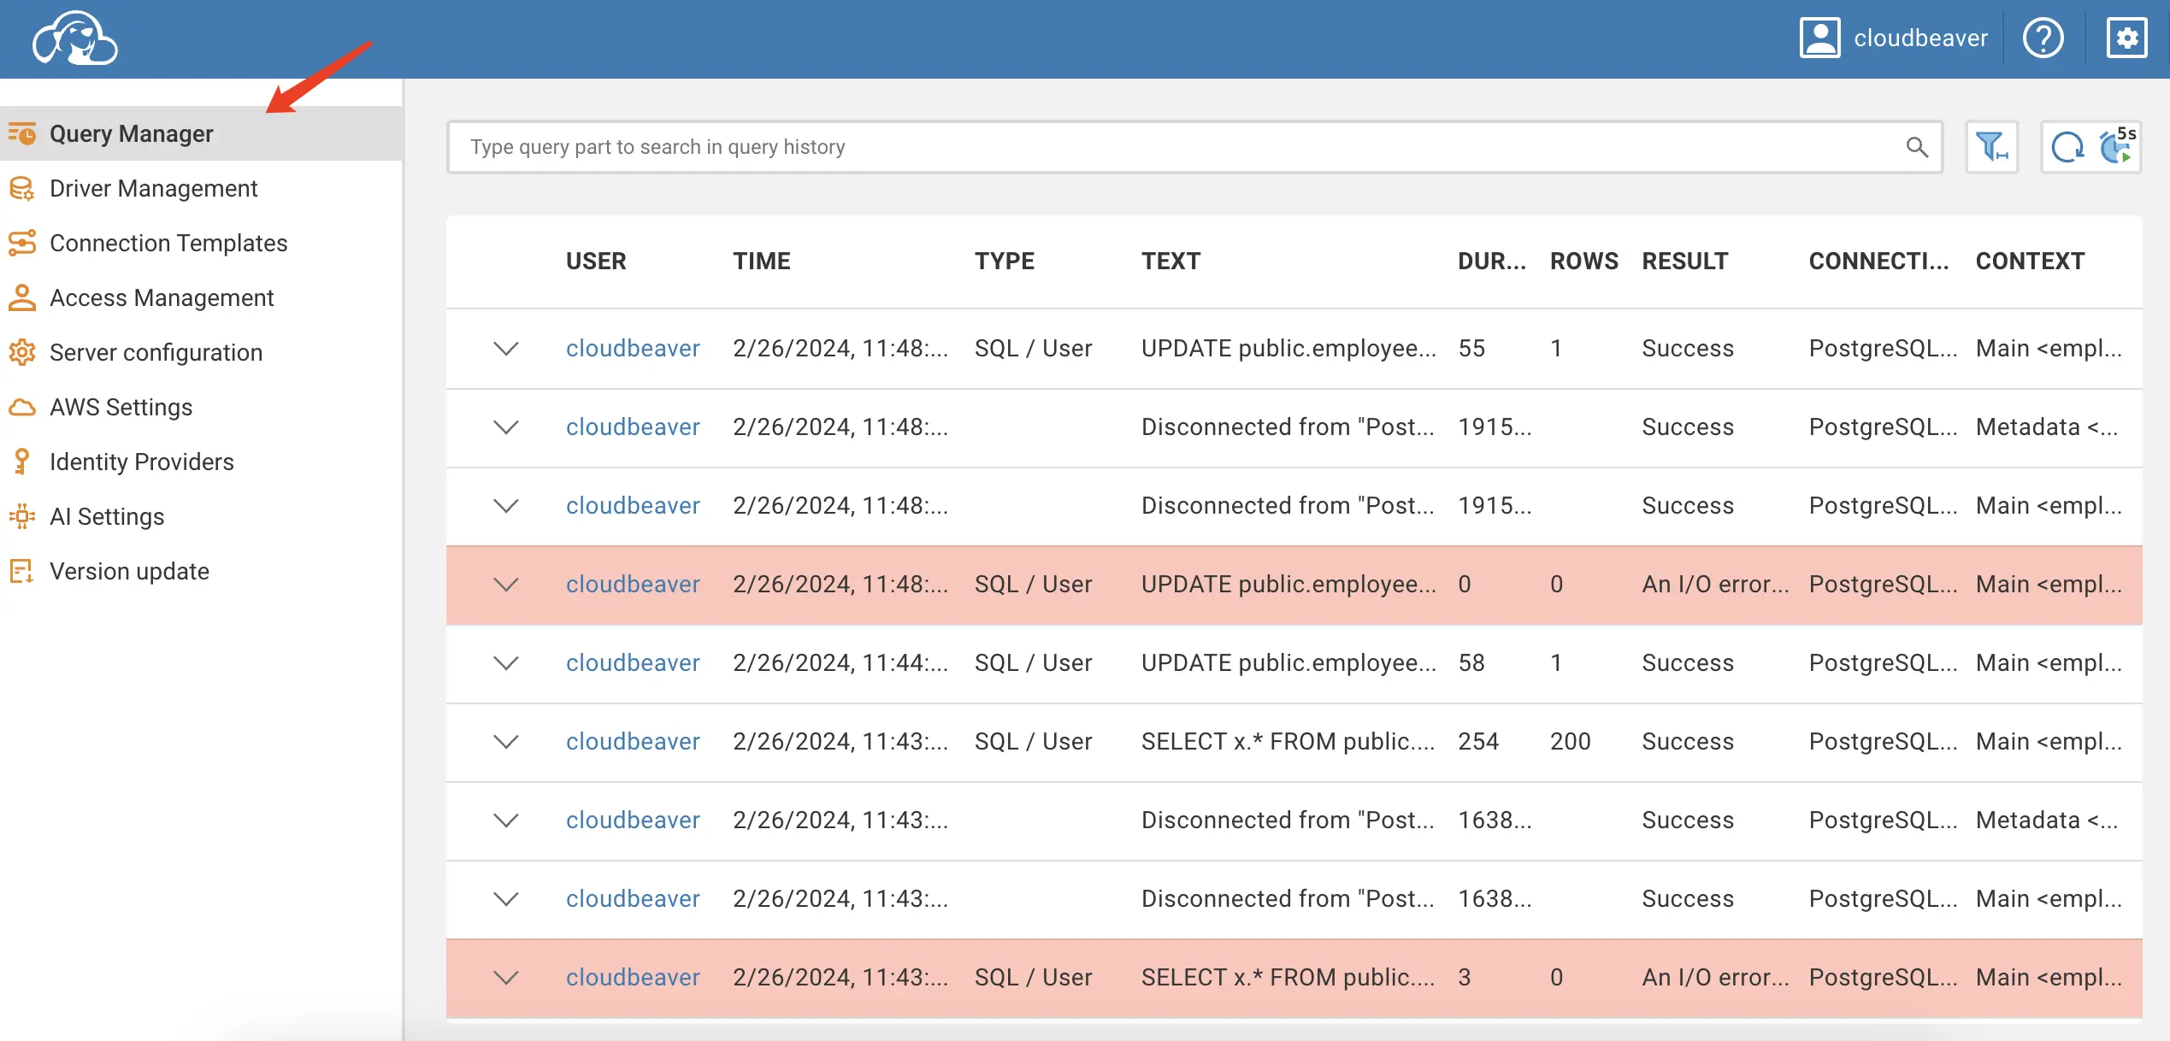2170x1041 pixels.
Task: Open Server configuration from the sidebar
Action: 156,352
